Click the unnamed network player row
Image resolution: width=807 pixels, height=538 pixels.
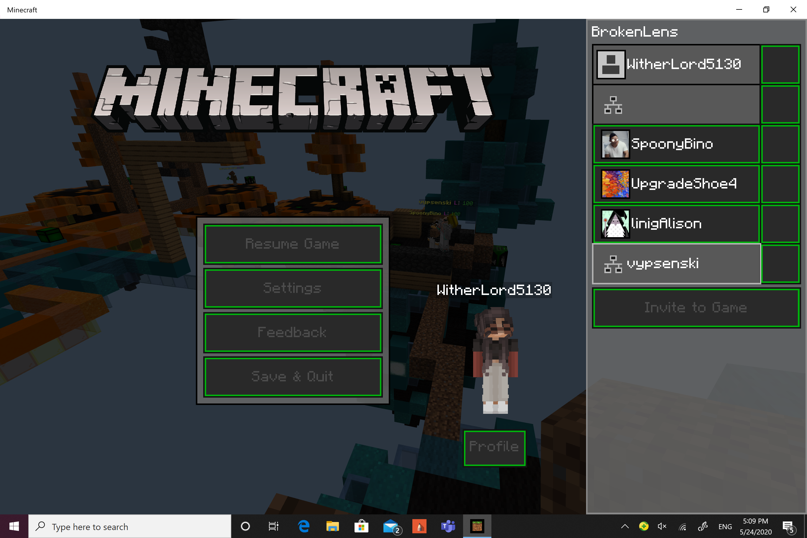coord(676,104)
